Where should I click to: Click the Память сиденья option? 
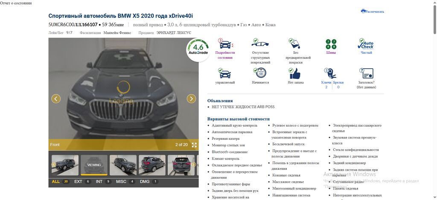click(x=346, y=188)
